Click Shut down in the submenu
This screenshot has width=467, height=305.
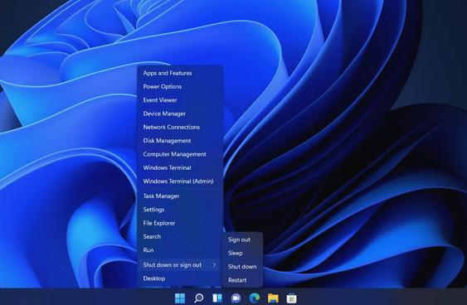242,267
